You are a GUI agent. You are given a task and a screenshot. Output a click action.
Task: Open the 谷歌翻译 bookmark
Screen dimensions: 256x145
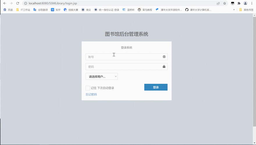click(x=40, y=10)
